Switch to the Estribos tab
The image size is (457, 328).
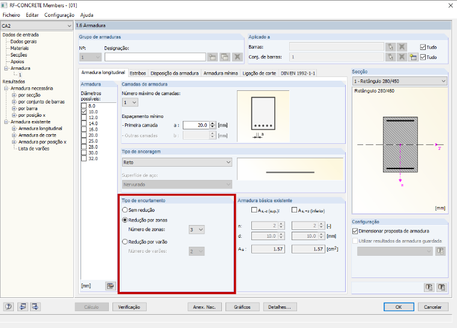coord(138,73)
